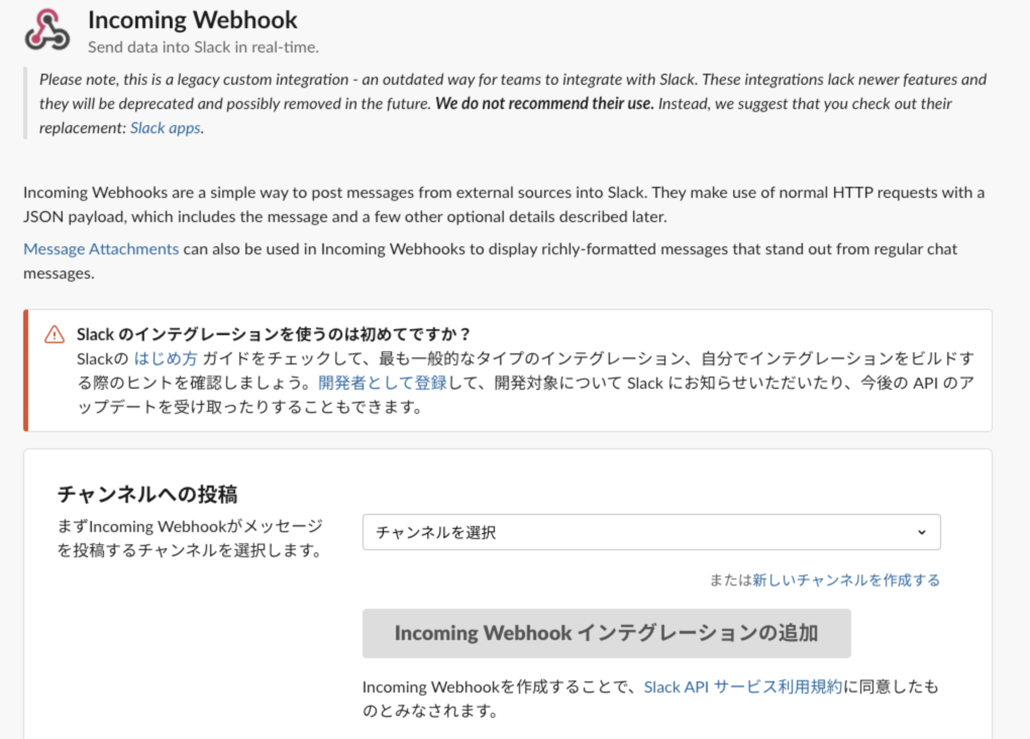This screenshot has width=1030, height=739.
Task: Click the Incoming Webhook インテグレーションの追加 button
Action: click(607, 632)
